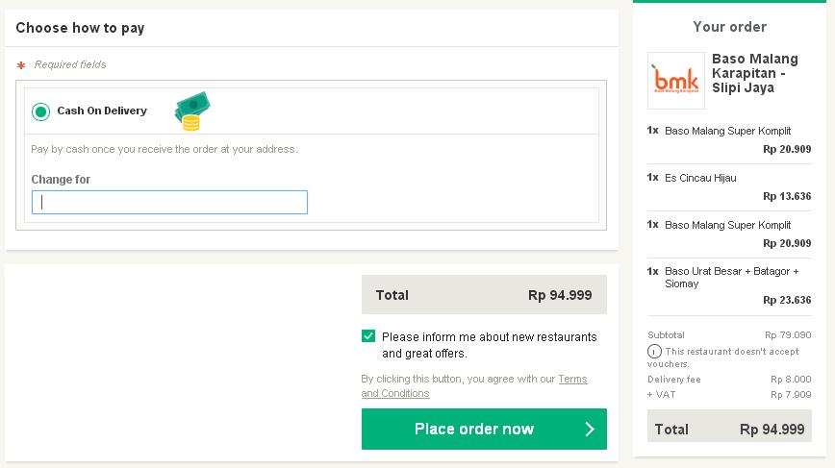Click the arrow on Place order button
This screenshot has width=835, height=468.
point(590,430)
